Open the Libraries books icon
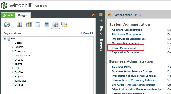The image size is (171, 94). [x=29, y=24]
